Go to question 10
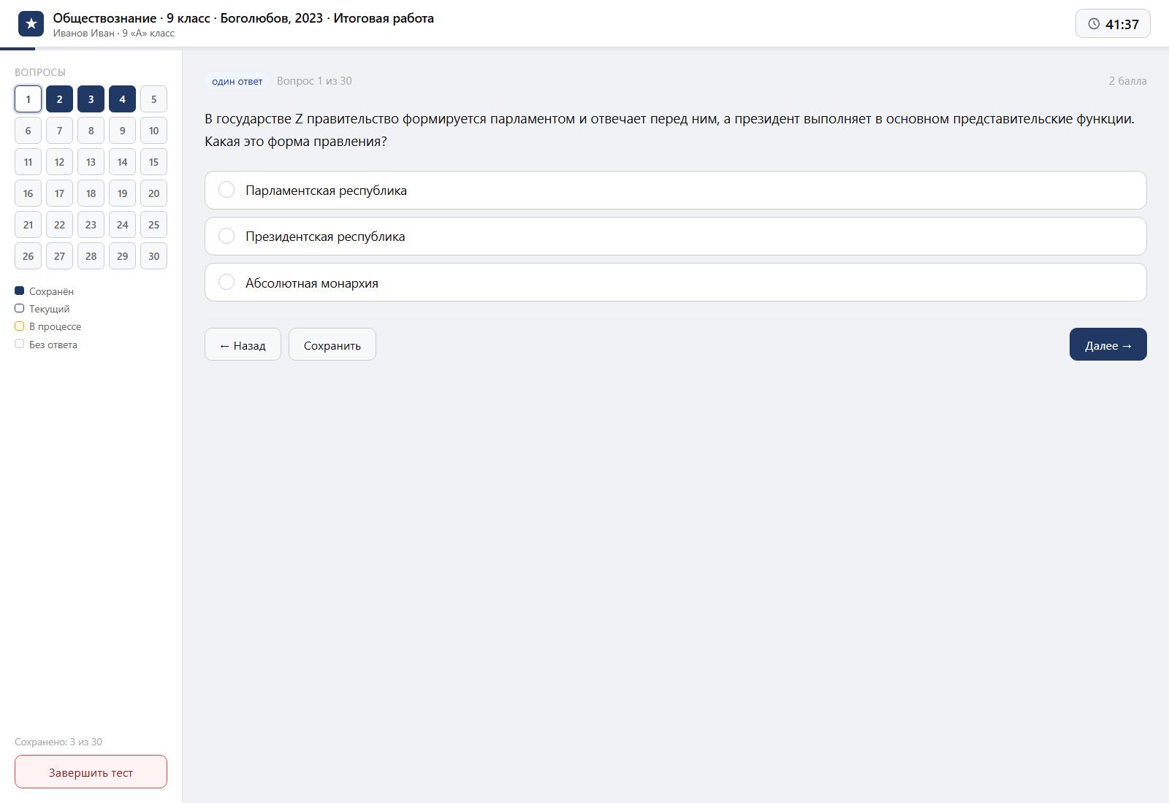The width and height of the screenshot is (1169, 803). tap(153, 131)
